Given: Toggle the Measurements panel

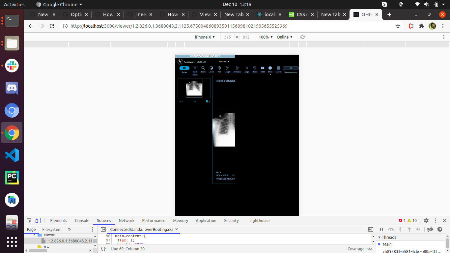Looking at the screenshot, I should tap(291, 69).
